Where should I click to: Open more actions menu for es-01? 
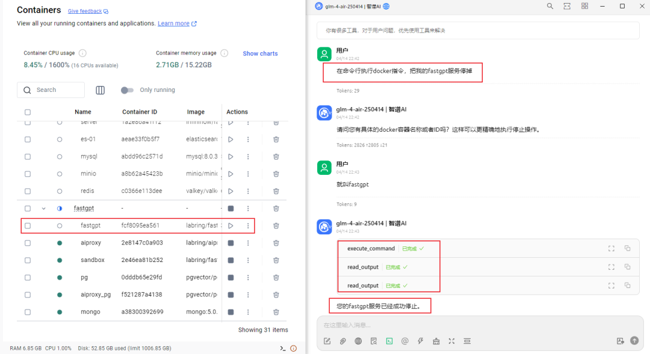click(x=248, y=139)
